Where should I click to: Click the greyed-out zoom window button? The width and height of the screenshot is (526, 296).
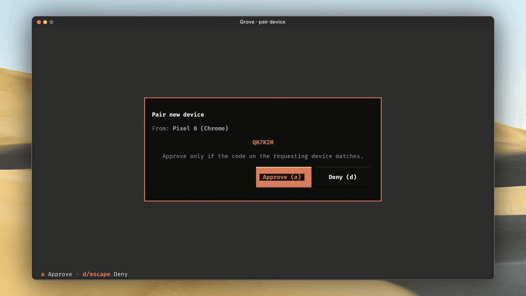(x=51, y=22)
